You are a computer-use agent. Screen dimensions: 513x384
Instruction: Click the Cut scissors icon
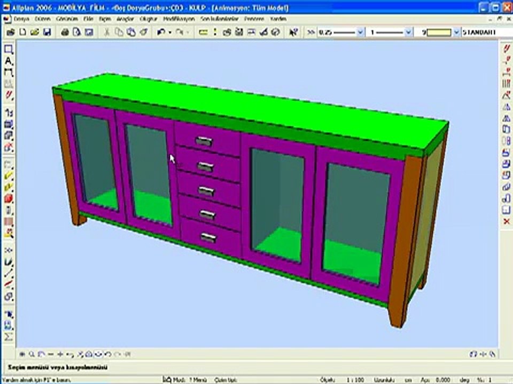click(106, 32)
